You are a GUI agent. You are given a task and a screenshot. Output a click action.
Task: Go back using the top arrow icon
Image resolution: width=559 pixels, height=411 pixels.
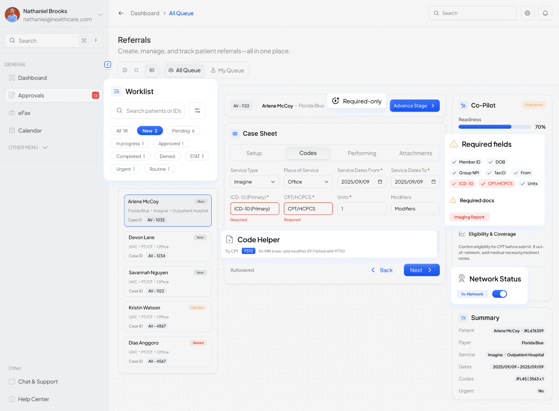[121, 13]
